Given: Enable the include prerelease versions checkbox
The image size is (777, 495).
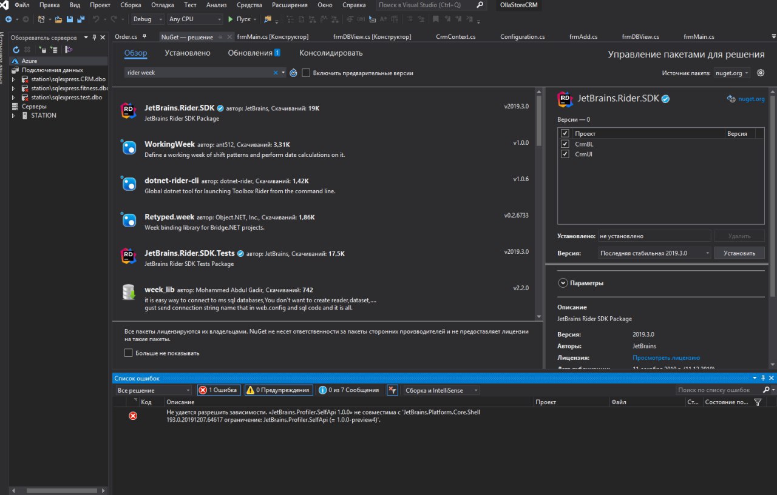Looking at the screenshot, I should pyautogui.click(x=307, y=73).
